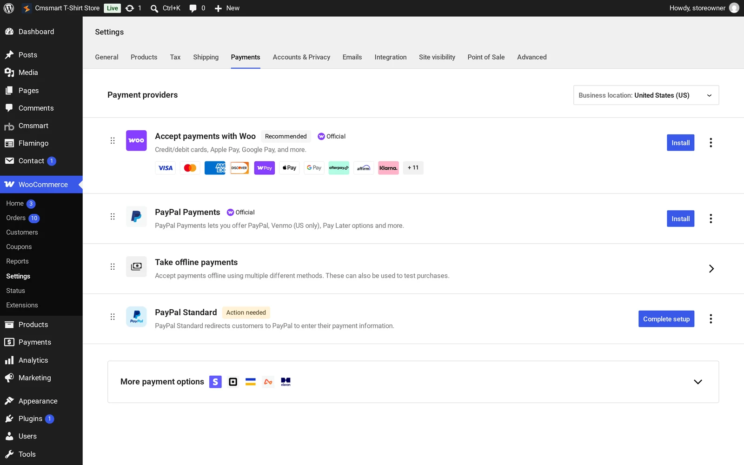Switch to the Products settings tab
Viewport: 744px width, 465px height.
pos(144,57)
